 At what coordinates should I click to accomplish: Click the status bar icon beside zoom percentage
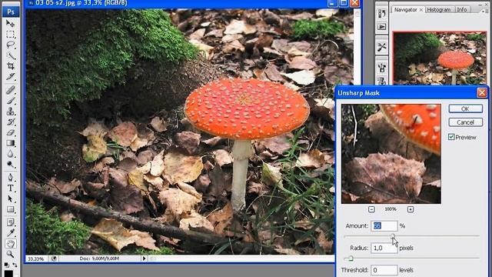[x=54, y=259]
